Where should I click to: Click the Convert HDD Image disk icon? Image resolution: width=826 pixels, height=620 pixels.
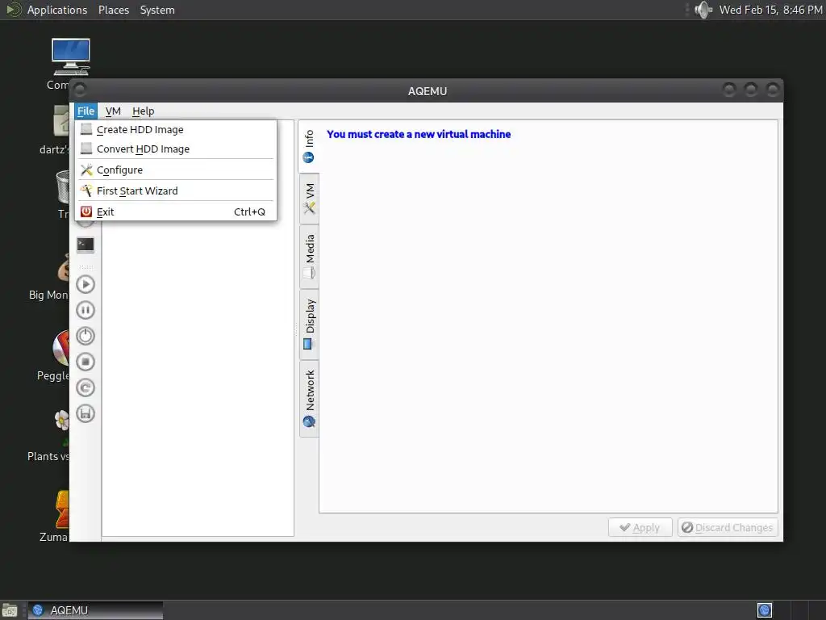tap(86, 149)
